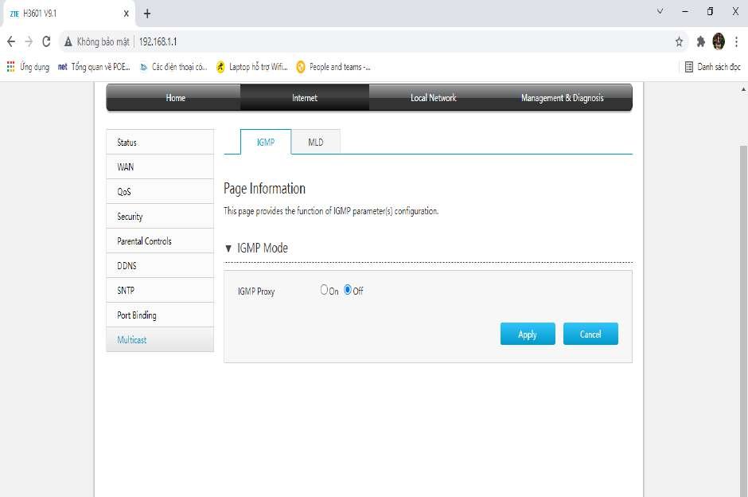The image size is (748, 497).
Task: Switch to the Home menu
Action: pyautogui.click(x=175, y=97)
